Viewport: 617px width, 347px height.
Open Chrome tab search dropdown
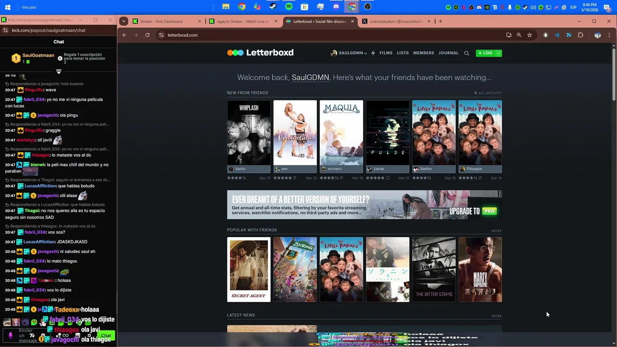click(x=124, y=21)
